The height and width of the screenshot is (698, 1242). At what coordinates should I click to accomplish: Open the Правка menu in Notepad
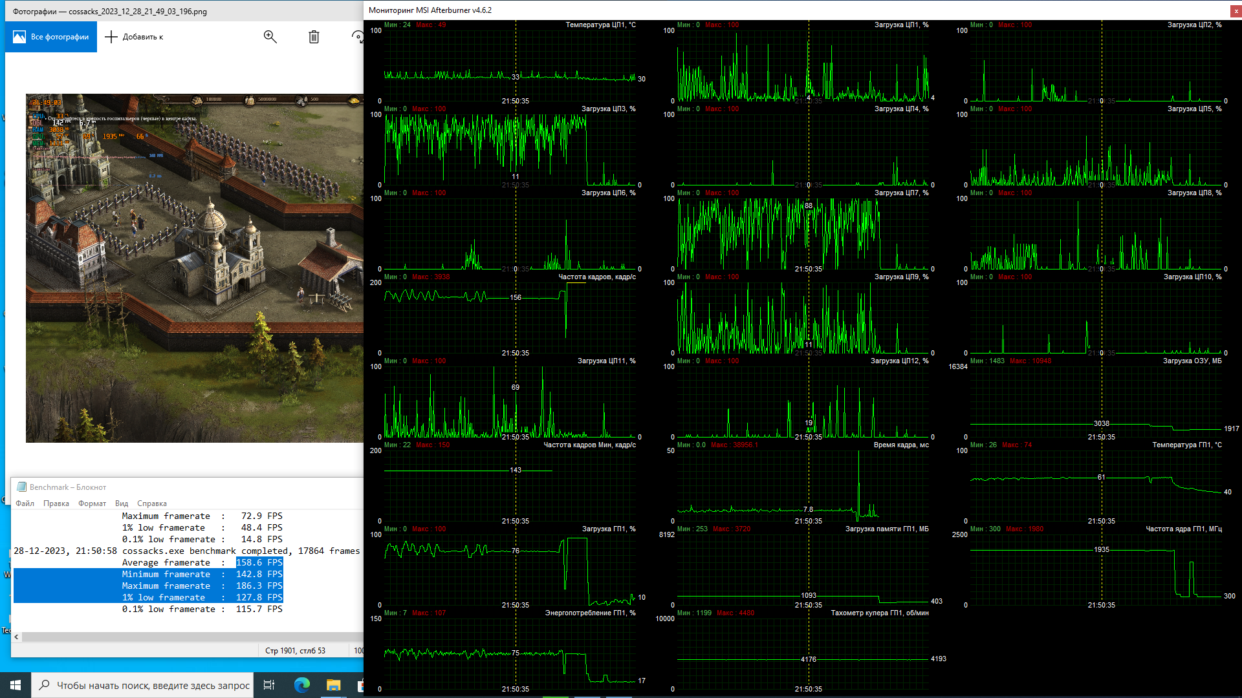[x=56, y=503]
